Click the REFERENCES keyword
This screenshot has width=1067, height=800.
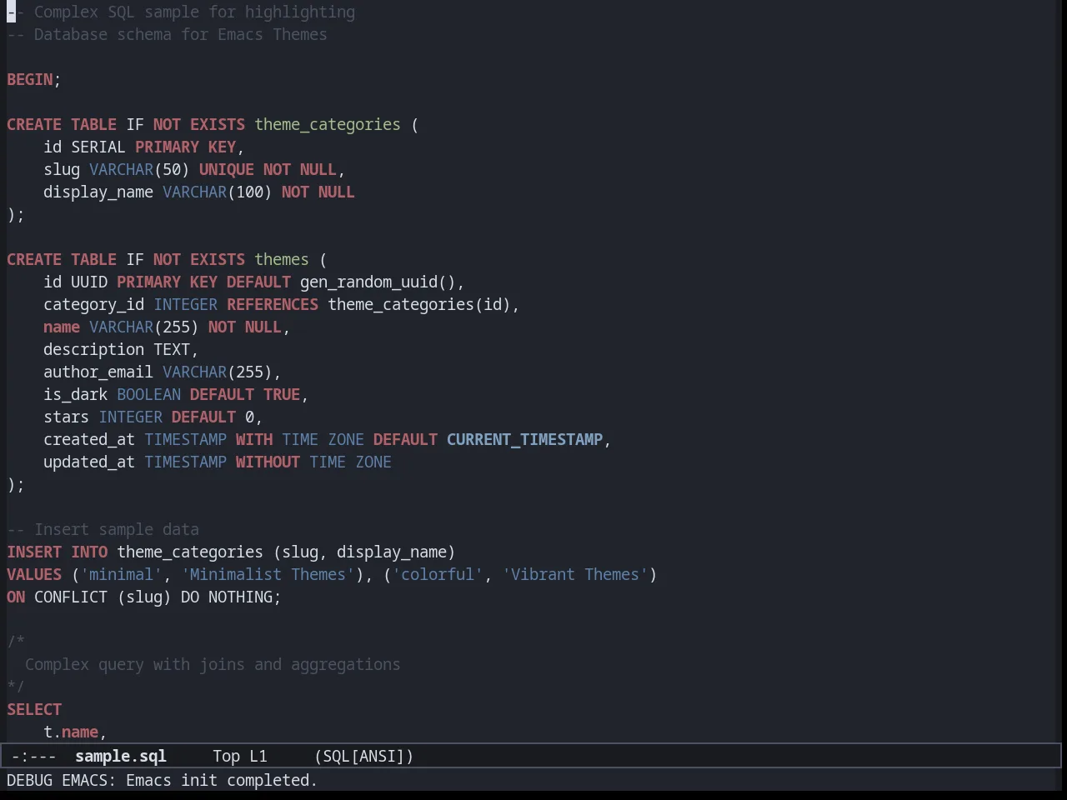273,304
